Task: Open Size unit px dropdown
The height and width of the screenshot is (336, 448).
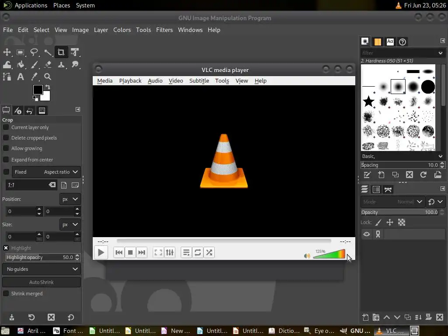Action: [x=70, y=224]
